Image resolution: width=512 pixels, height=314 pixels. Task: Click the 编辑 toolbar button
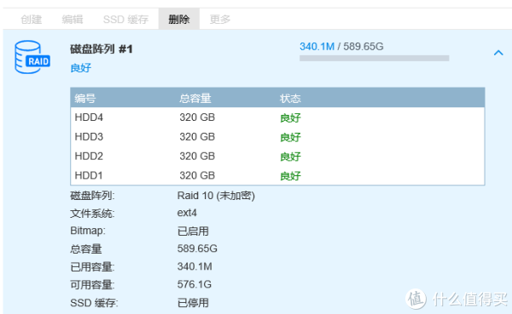(x=73, y=20)
